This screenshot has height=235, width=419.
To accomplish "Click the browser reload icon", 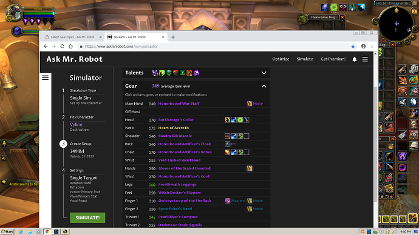I will [x=63, y=46].
